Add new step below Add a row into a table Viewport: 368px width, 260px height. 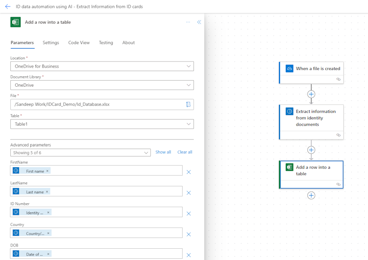coord(311,195)
